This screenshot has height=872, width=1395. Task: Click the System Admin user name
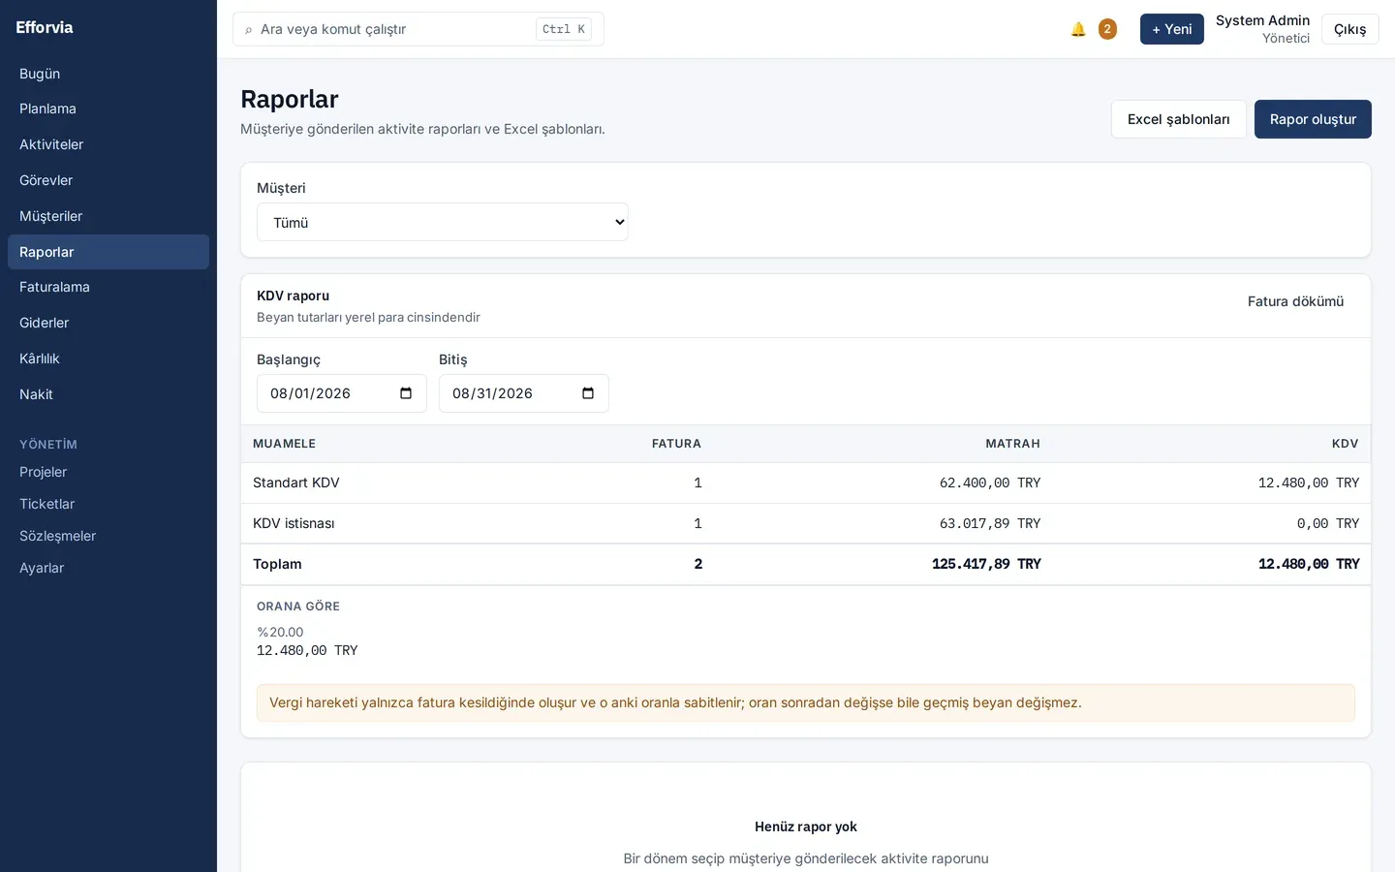click(1262, 20)
